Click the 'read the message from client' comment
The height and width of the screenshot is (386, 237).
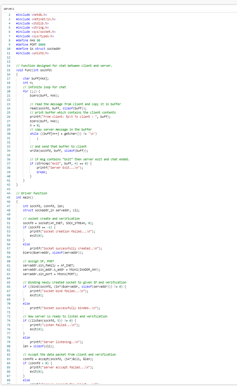pos(75,104)
